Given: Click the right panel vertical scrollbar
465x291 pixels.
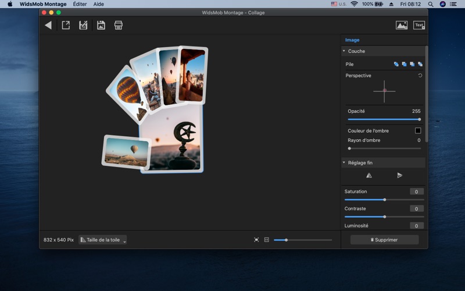Looking at the screenshot, I should [427, 94].
